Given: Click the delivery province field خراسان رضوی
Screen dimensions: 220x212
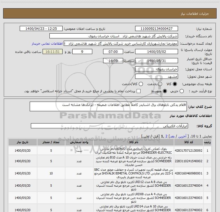Looking at the screenshot, I should click(x=156, y=69).
